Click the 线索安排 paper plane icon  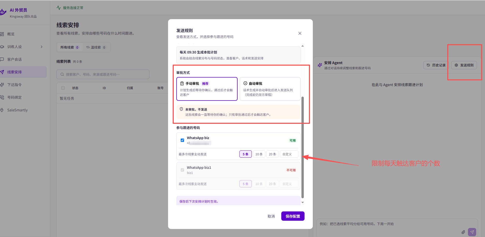[2, 72]
